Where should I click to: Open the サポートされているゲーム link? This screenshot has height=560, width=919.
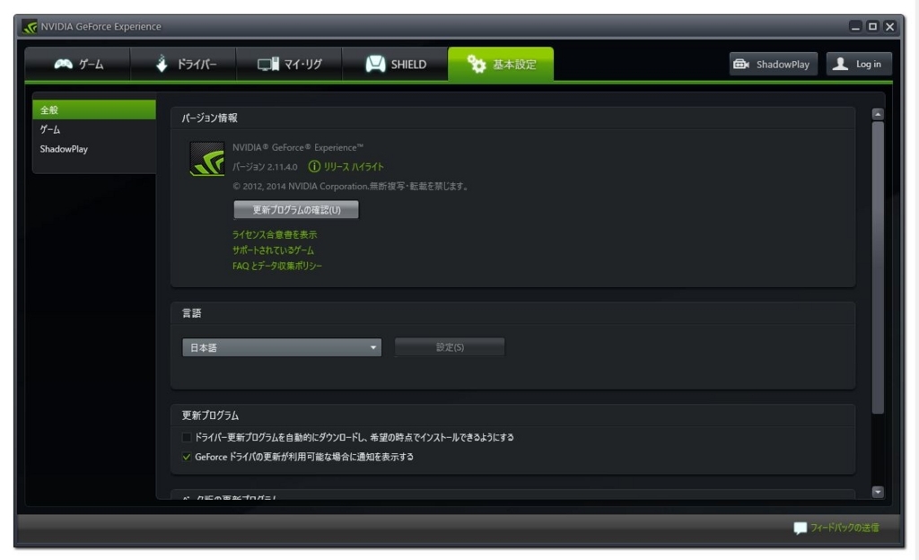coord(273,250)
